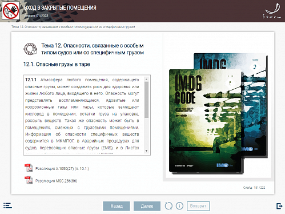
Task: Advance to next slide with Далее
Action: tap(147, 206)
